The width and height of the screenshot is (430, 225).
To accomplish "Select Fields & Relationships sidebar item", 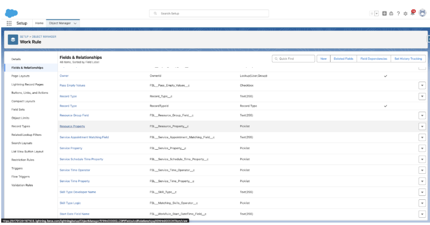I will pos(27,68).
